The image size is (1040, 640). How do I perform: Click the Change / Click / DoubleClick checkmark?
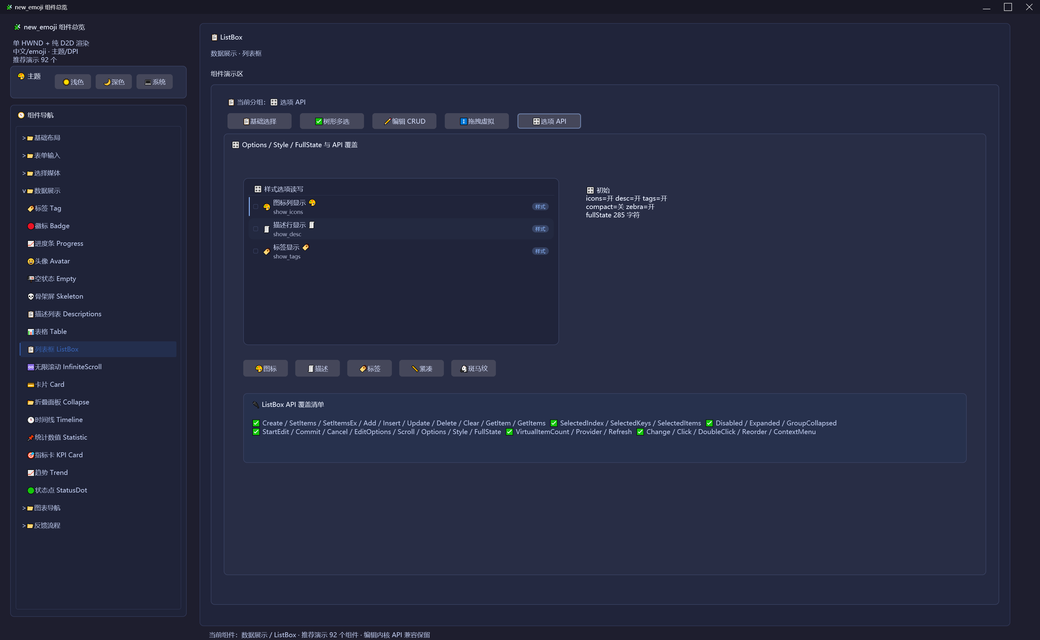click(640, 432)
